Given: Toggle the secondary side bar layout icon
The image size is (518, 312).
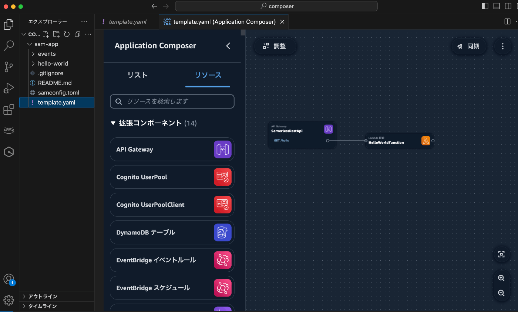Looking at the screenshot, I should coord(508,6).
